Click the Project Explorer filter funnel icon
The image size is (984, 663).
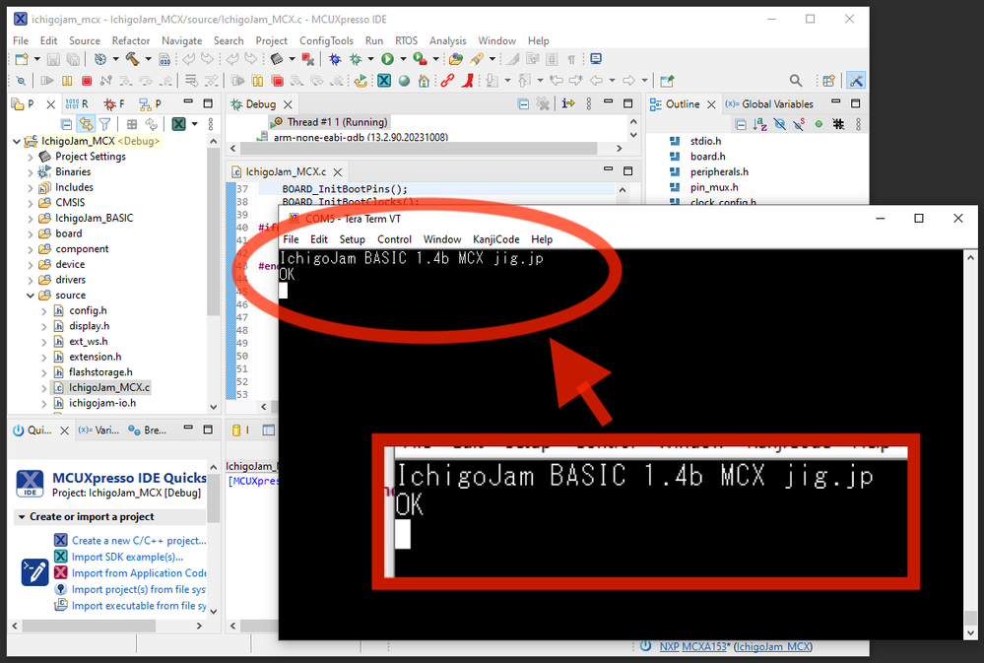(x=104, y=124)
